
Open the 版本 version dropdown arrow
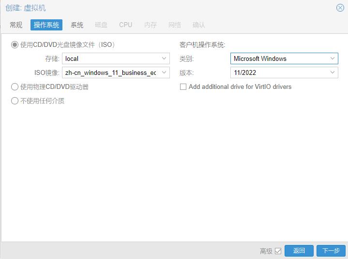click(333, 72)
